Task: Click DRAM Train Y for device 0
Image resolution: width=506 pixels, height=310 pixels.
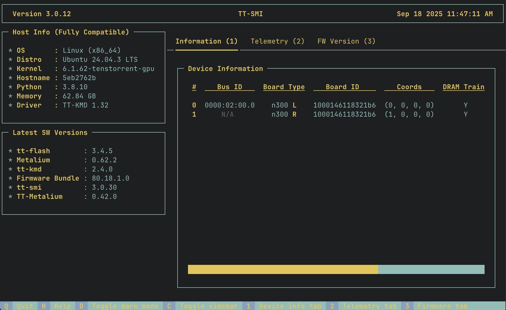Action: click(x=466, y=105)
